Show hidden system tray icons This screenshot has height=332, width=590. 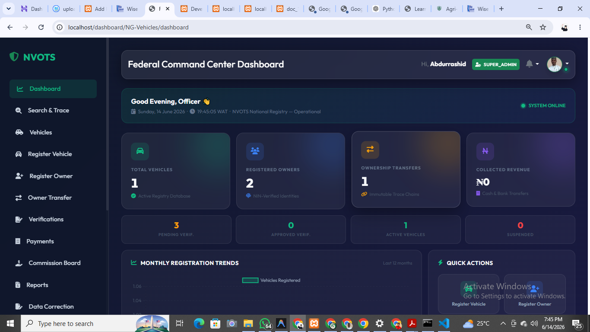tap(503, 323)
